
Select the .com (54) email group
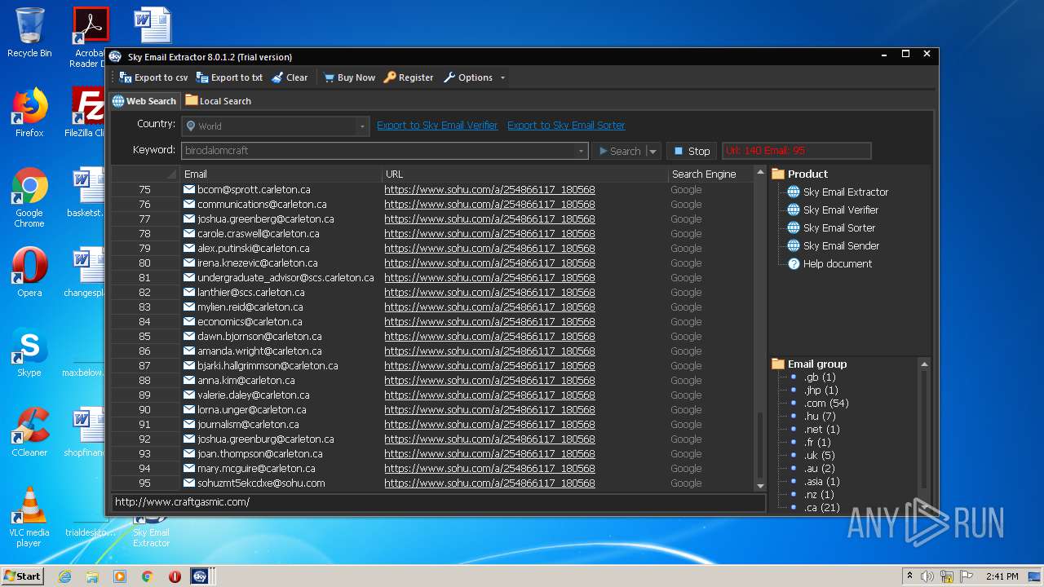click(x=826, y=404)
